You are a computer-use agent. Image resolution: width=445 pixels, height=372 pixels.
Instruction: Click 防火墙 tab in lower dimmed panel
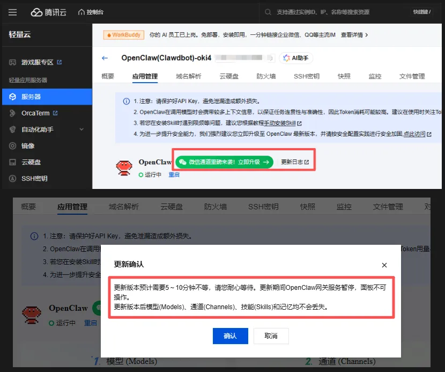pyautogui.click(x=216, y=207)
